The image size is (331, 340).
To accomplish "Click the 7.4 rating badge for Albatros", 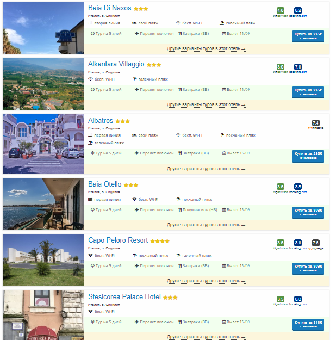I will tap(315, 123).
